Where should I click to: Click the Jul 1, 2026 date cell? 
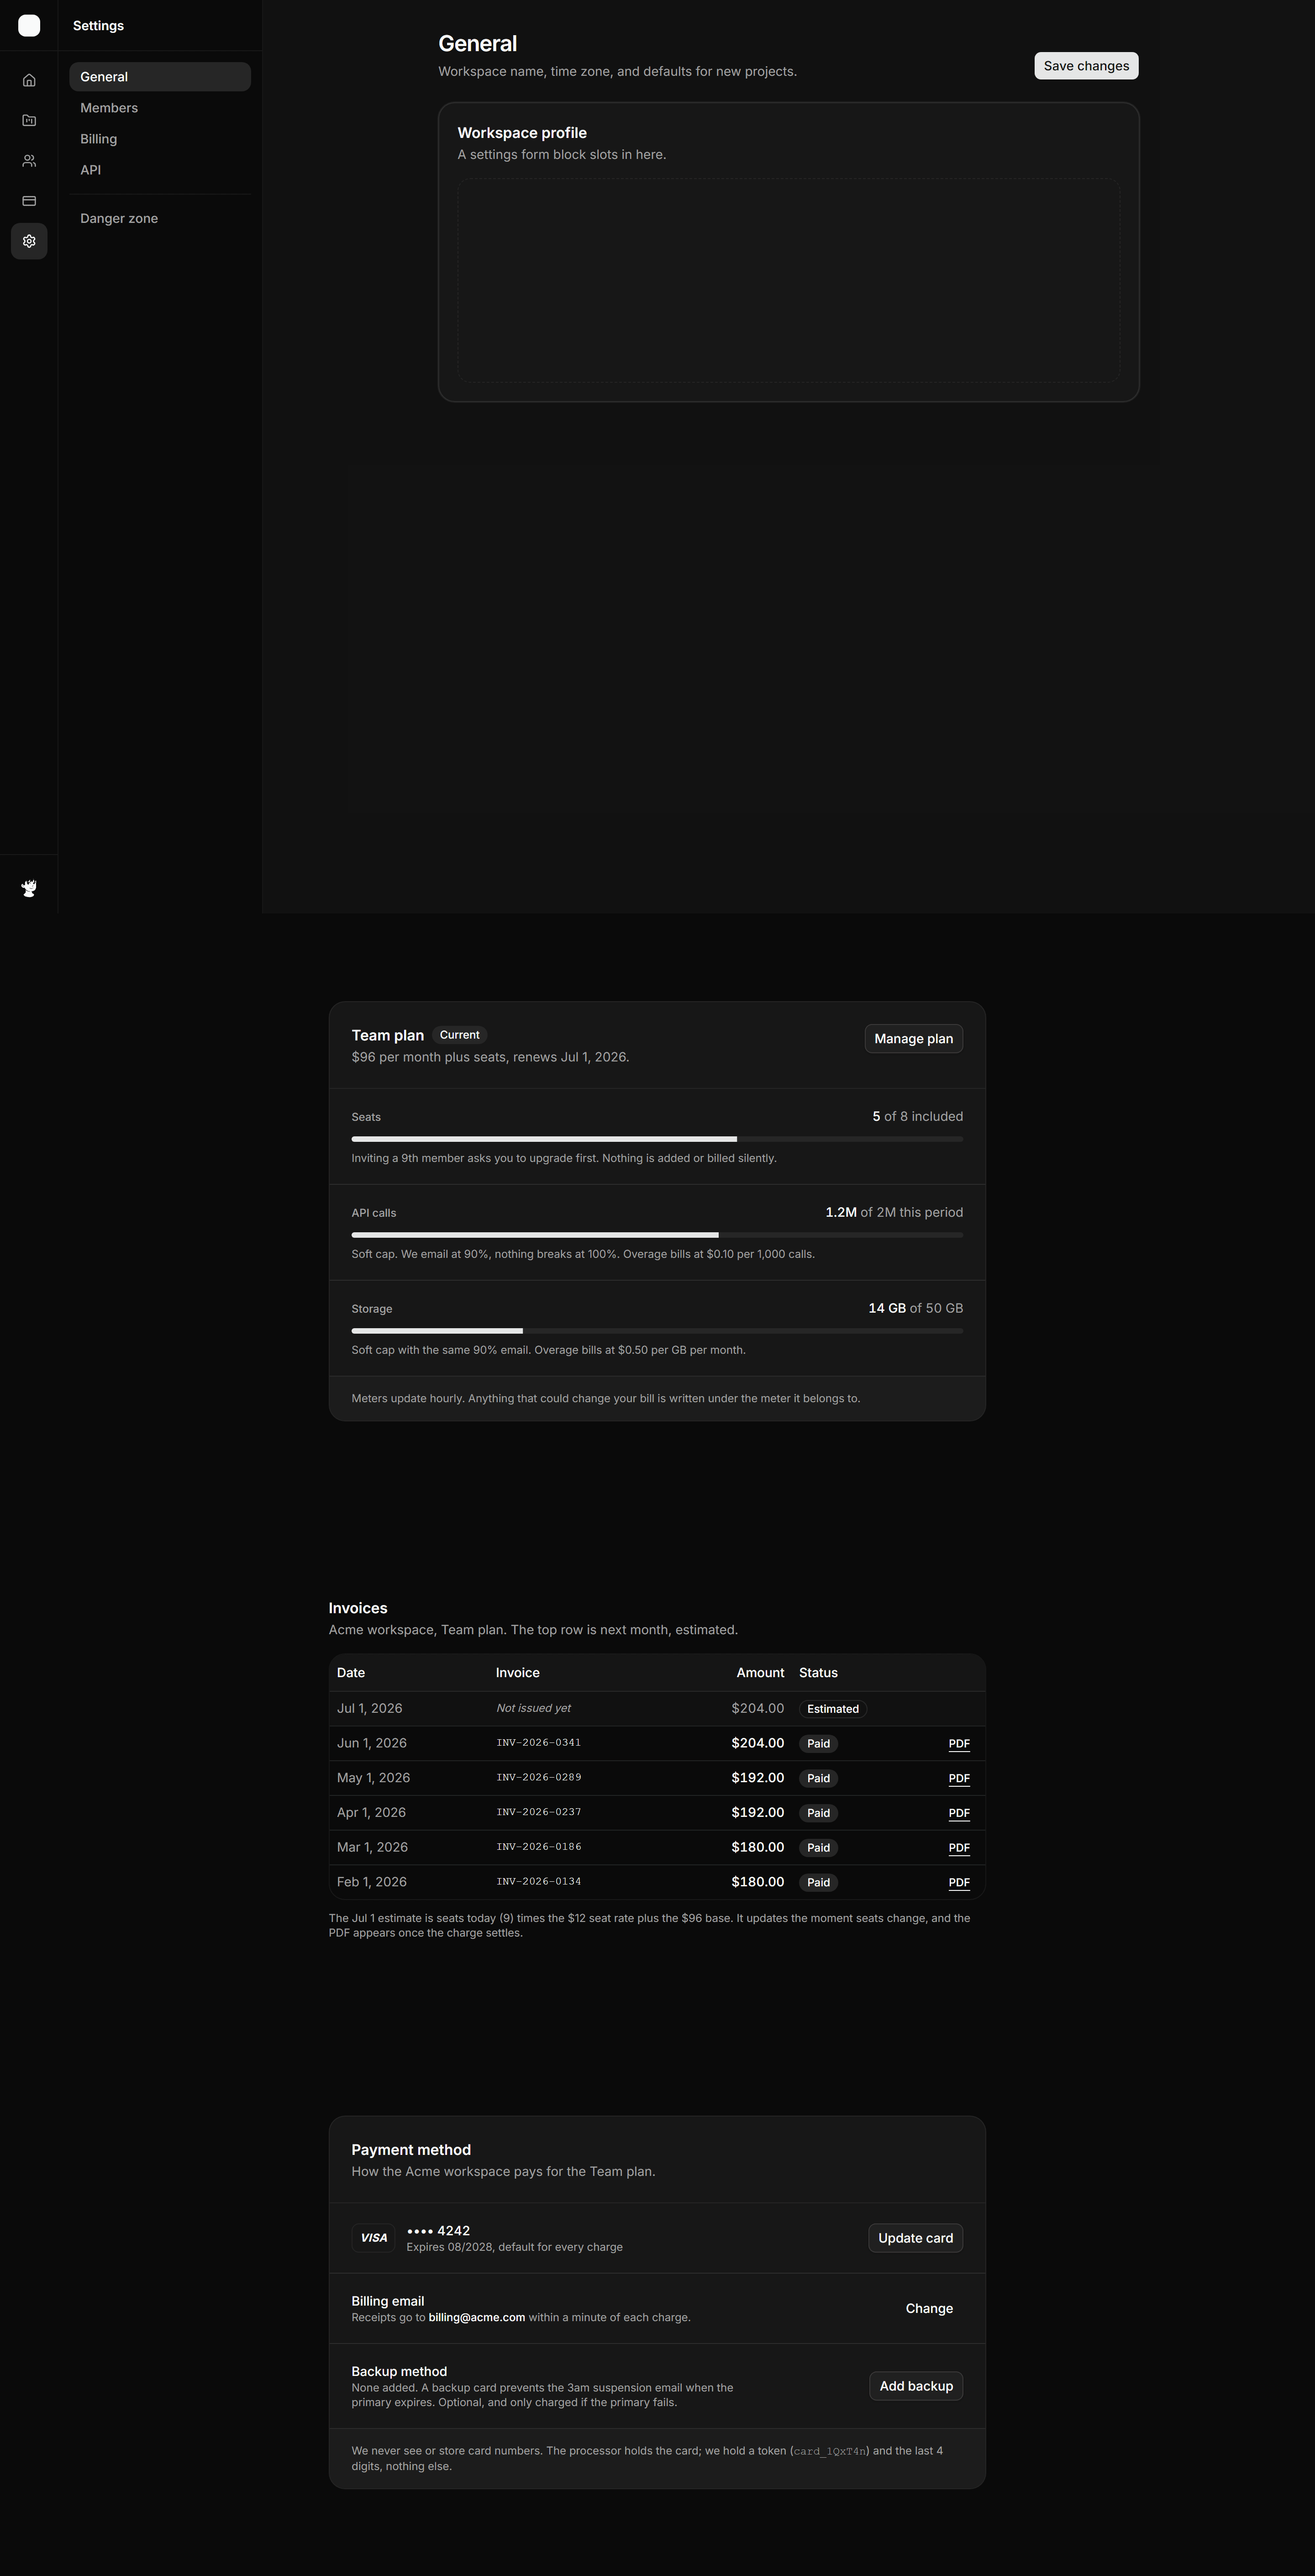(370, 1709)
